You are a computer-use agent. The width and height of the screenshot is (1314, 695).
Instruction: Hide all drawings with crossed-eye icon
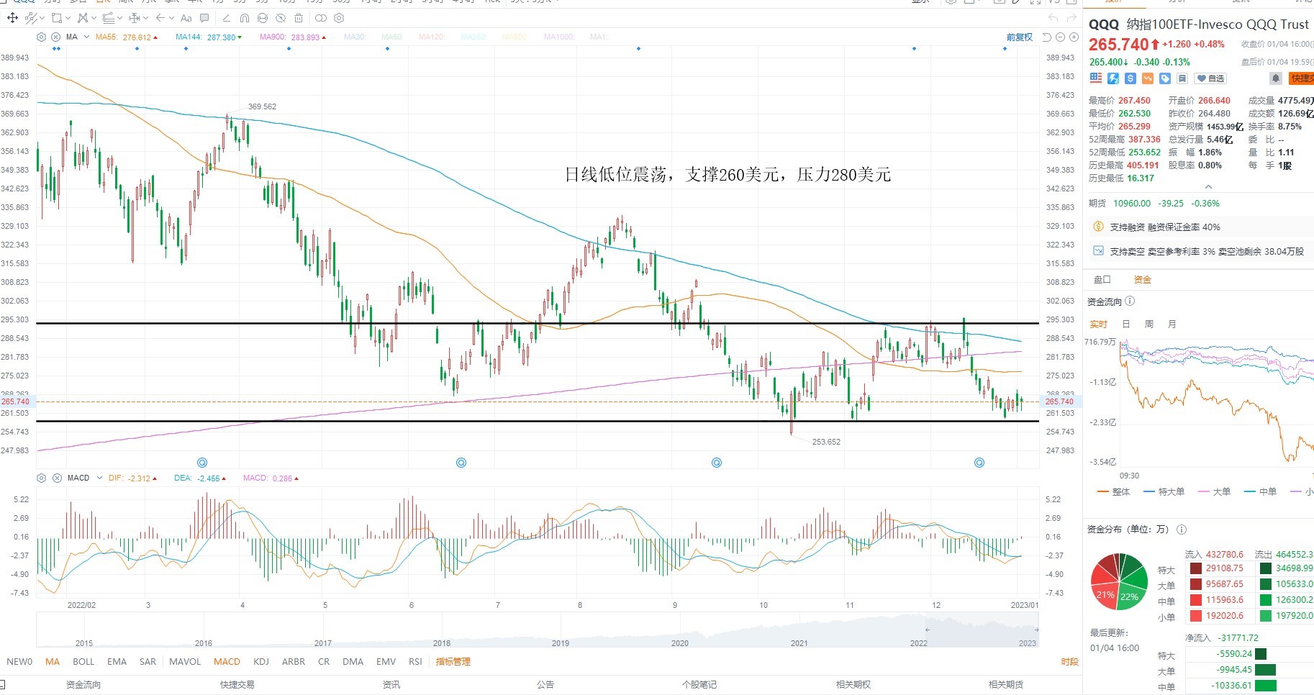pyautogui.click(x=281, y=18)
